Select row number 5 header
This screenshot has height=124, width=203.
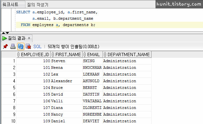tap(9, 88)
